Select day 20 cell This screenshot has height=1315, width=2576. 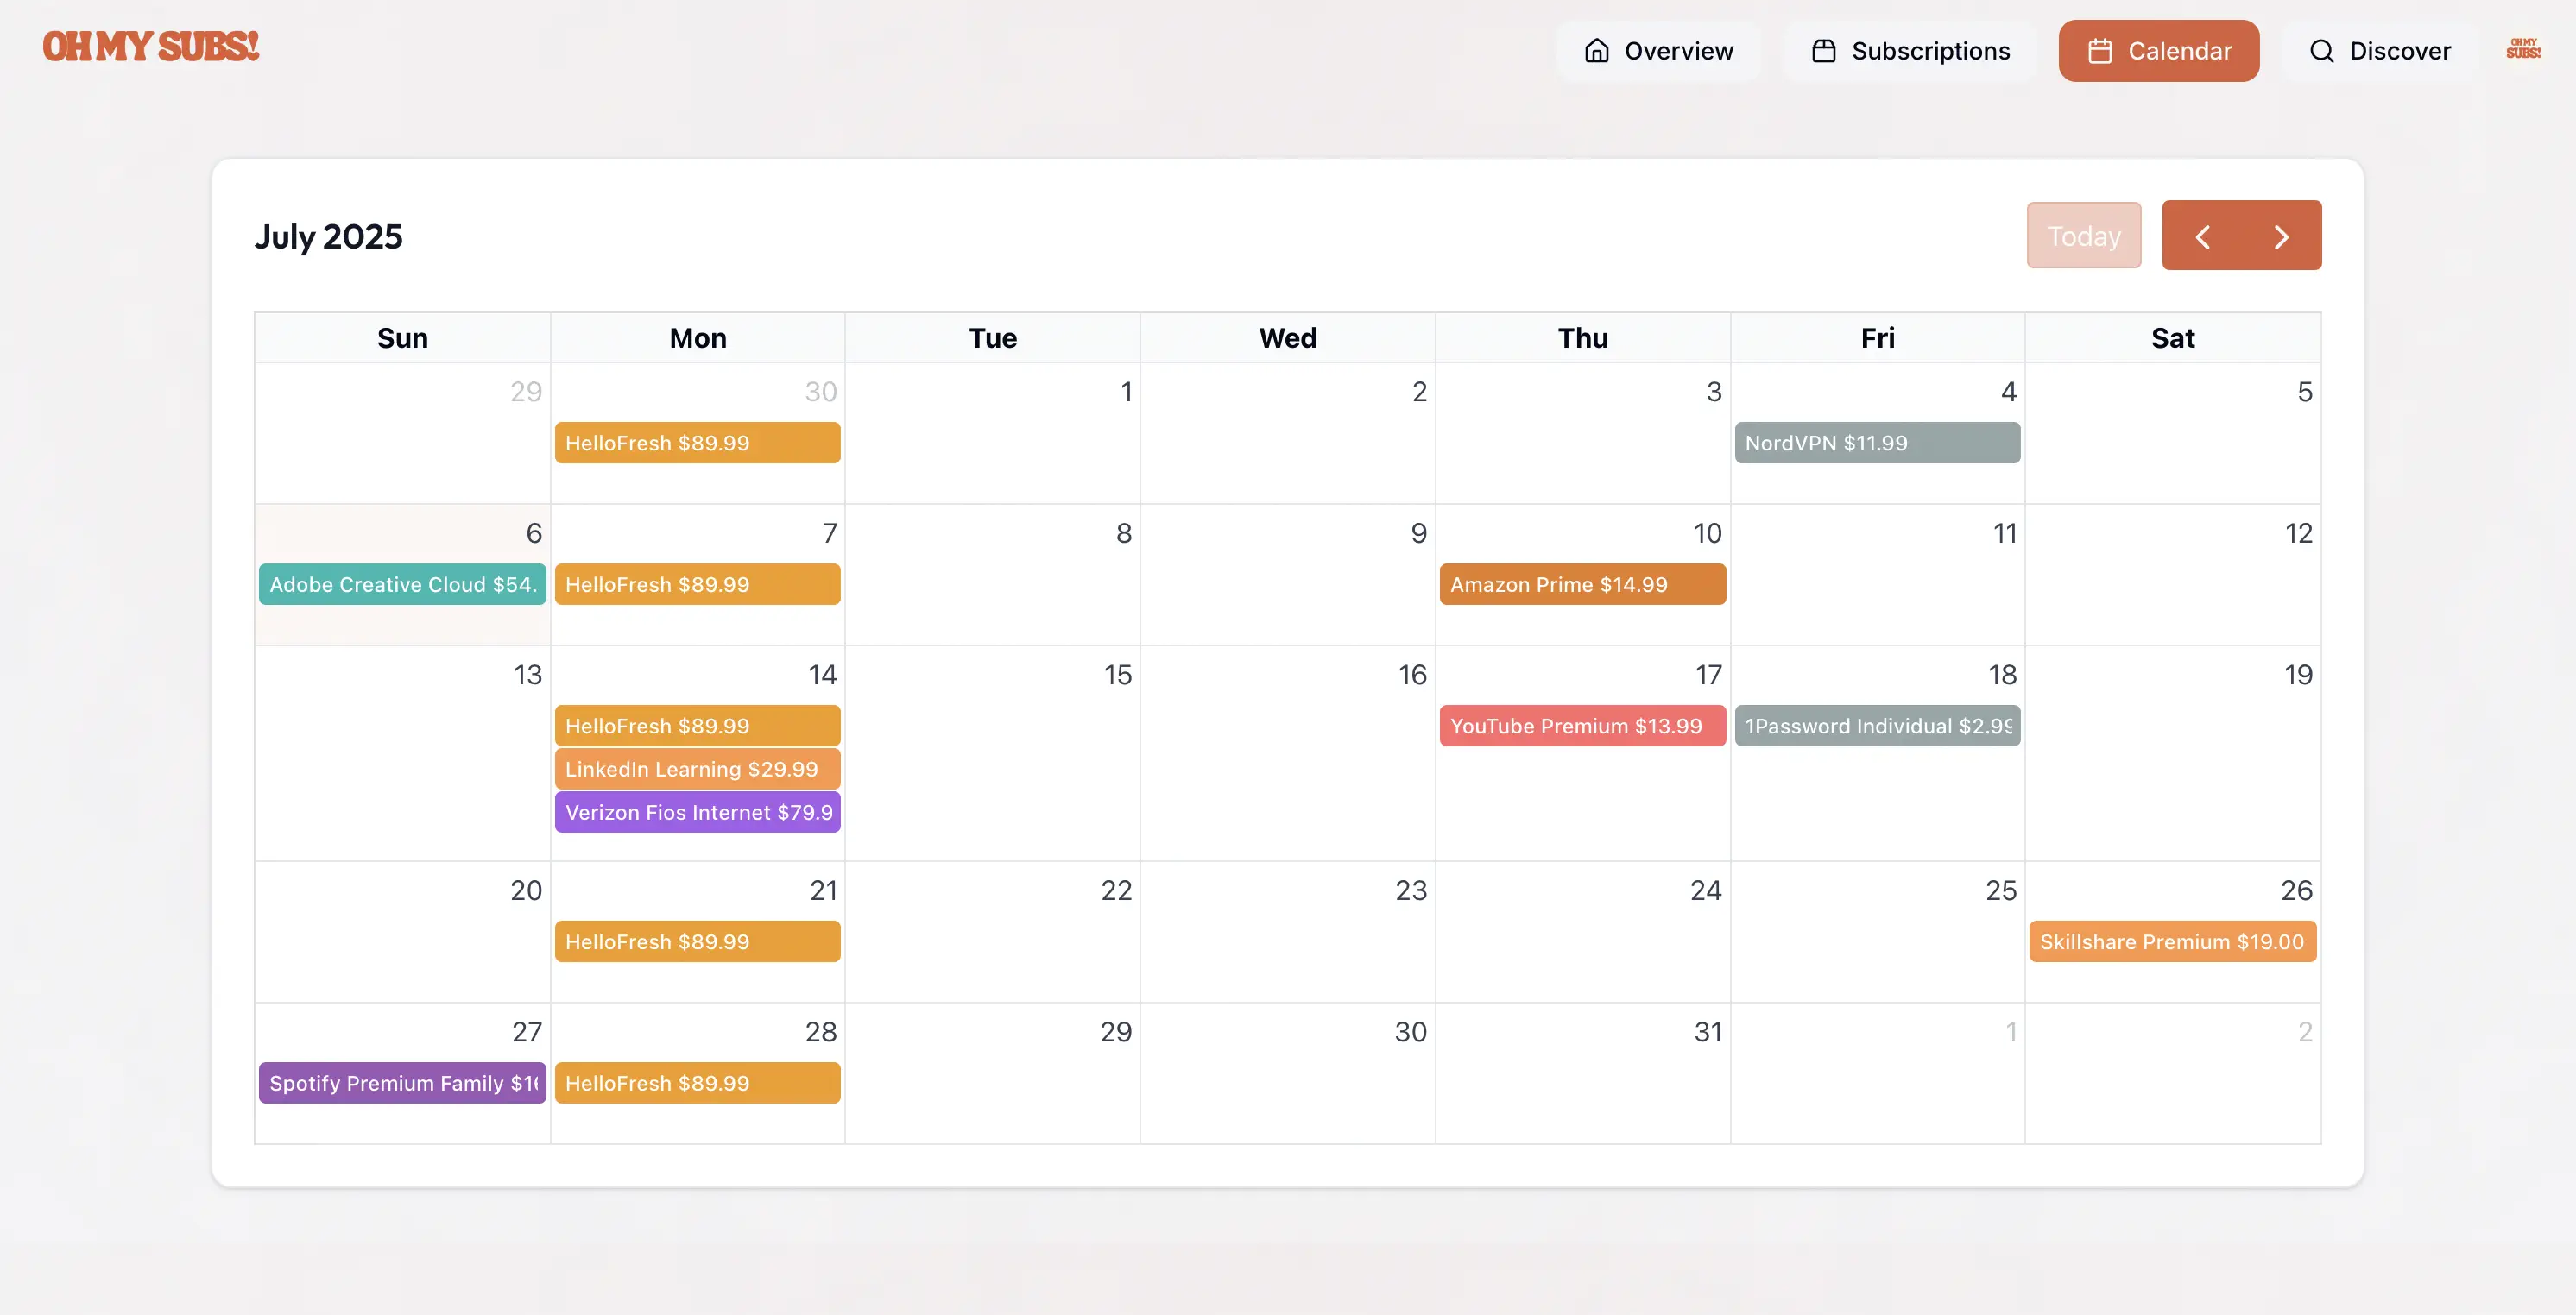tap(402, 932)
